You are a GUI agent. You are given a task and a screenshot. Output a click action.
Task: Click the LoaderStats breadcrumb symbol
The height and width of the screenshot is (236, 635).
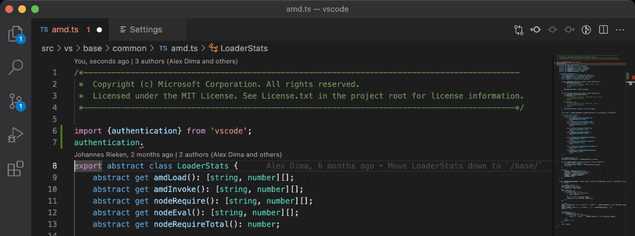pyautogui.click(x=244, y=49)
